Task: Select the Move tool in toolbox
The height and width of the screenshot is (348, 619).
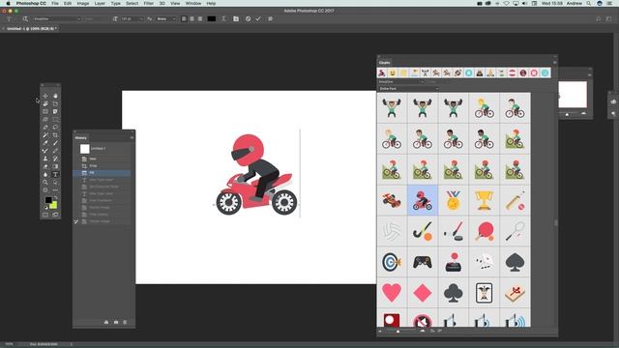Action: click(x=45, y=96)
